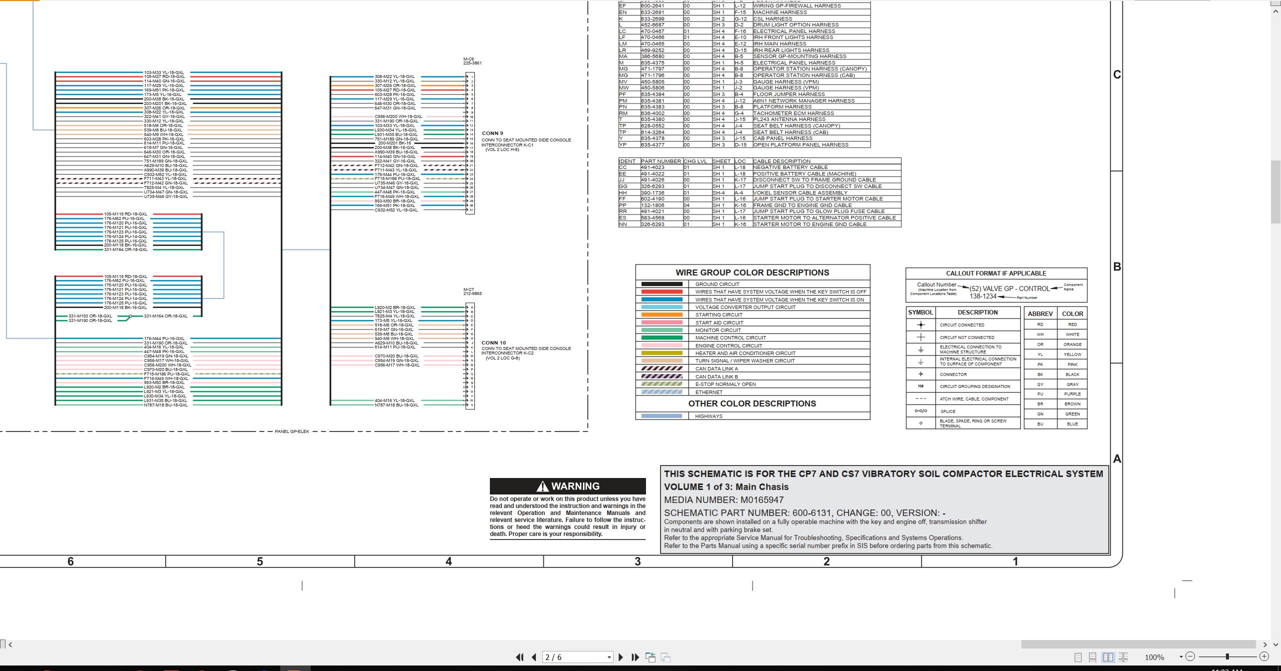The width and height of the screenshot is (1281, 671).
Task: Click wire label 308-M22 YL-18-GXL on CONN 9
Action: (x=395, y=77)
